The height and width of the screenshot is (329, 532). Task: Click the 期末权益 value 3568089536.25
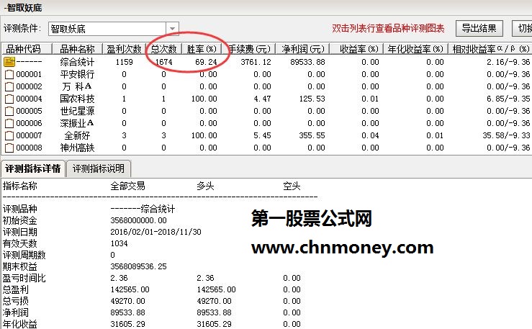pos(138,266)
